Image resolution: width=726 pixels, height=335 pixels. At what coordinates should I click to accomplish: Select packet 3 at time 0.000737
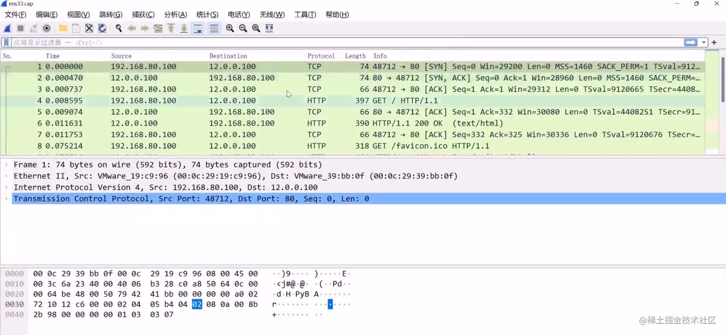[353, 89]
